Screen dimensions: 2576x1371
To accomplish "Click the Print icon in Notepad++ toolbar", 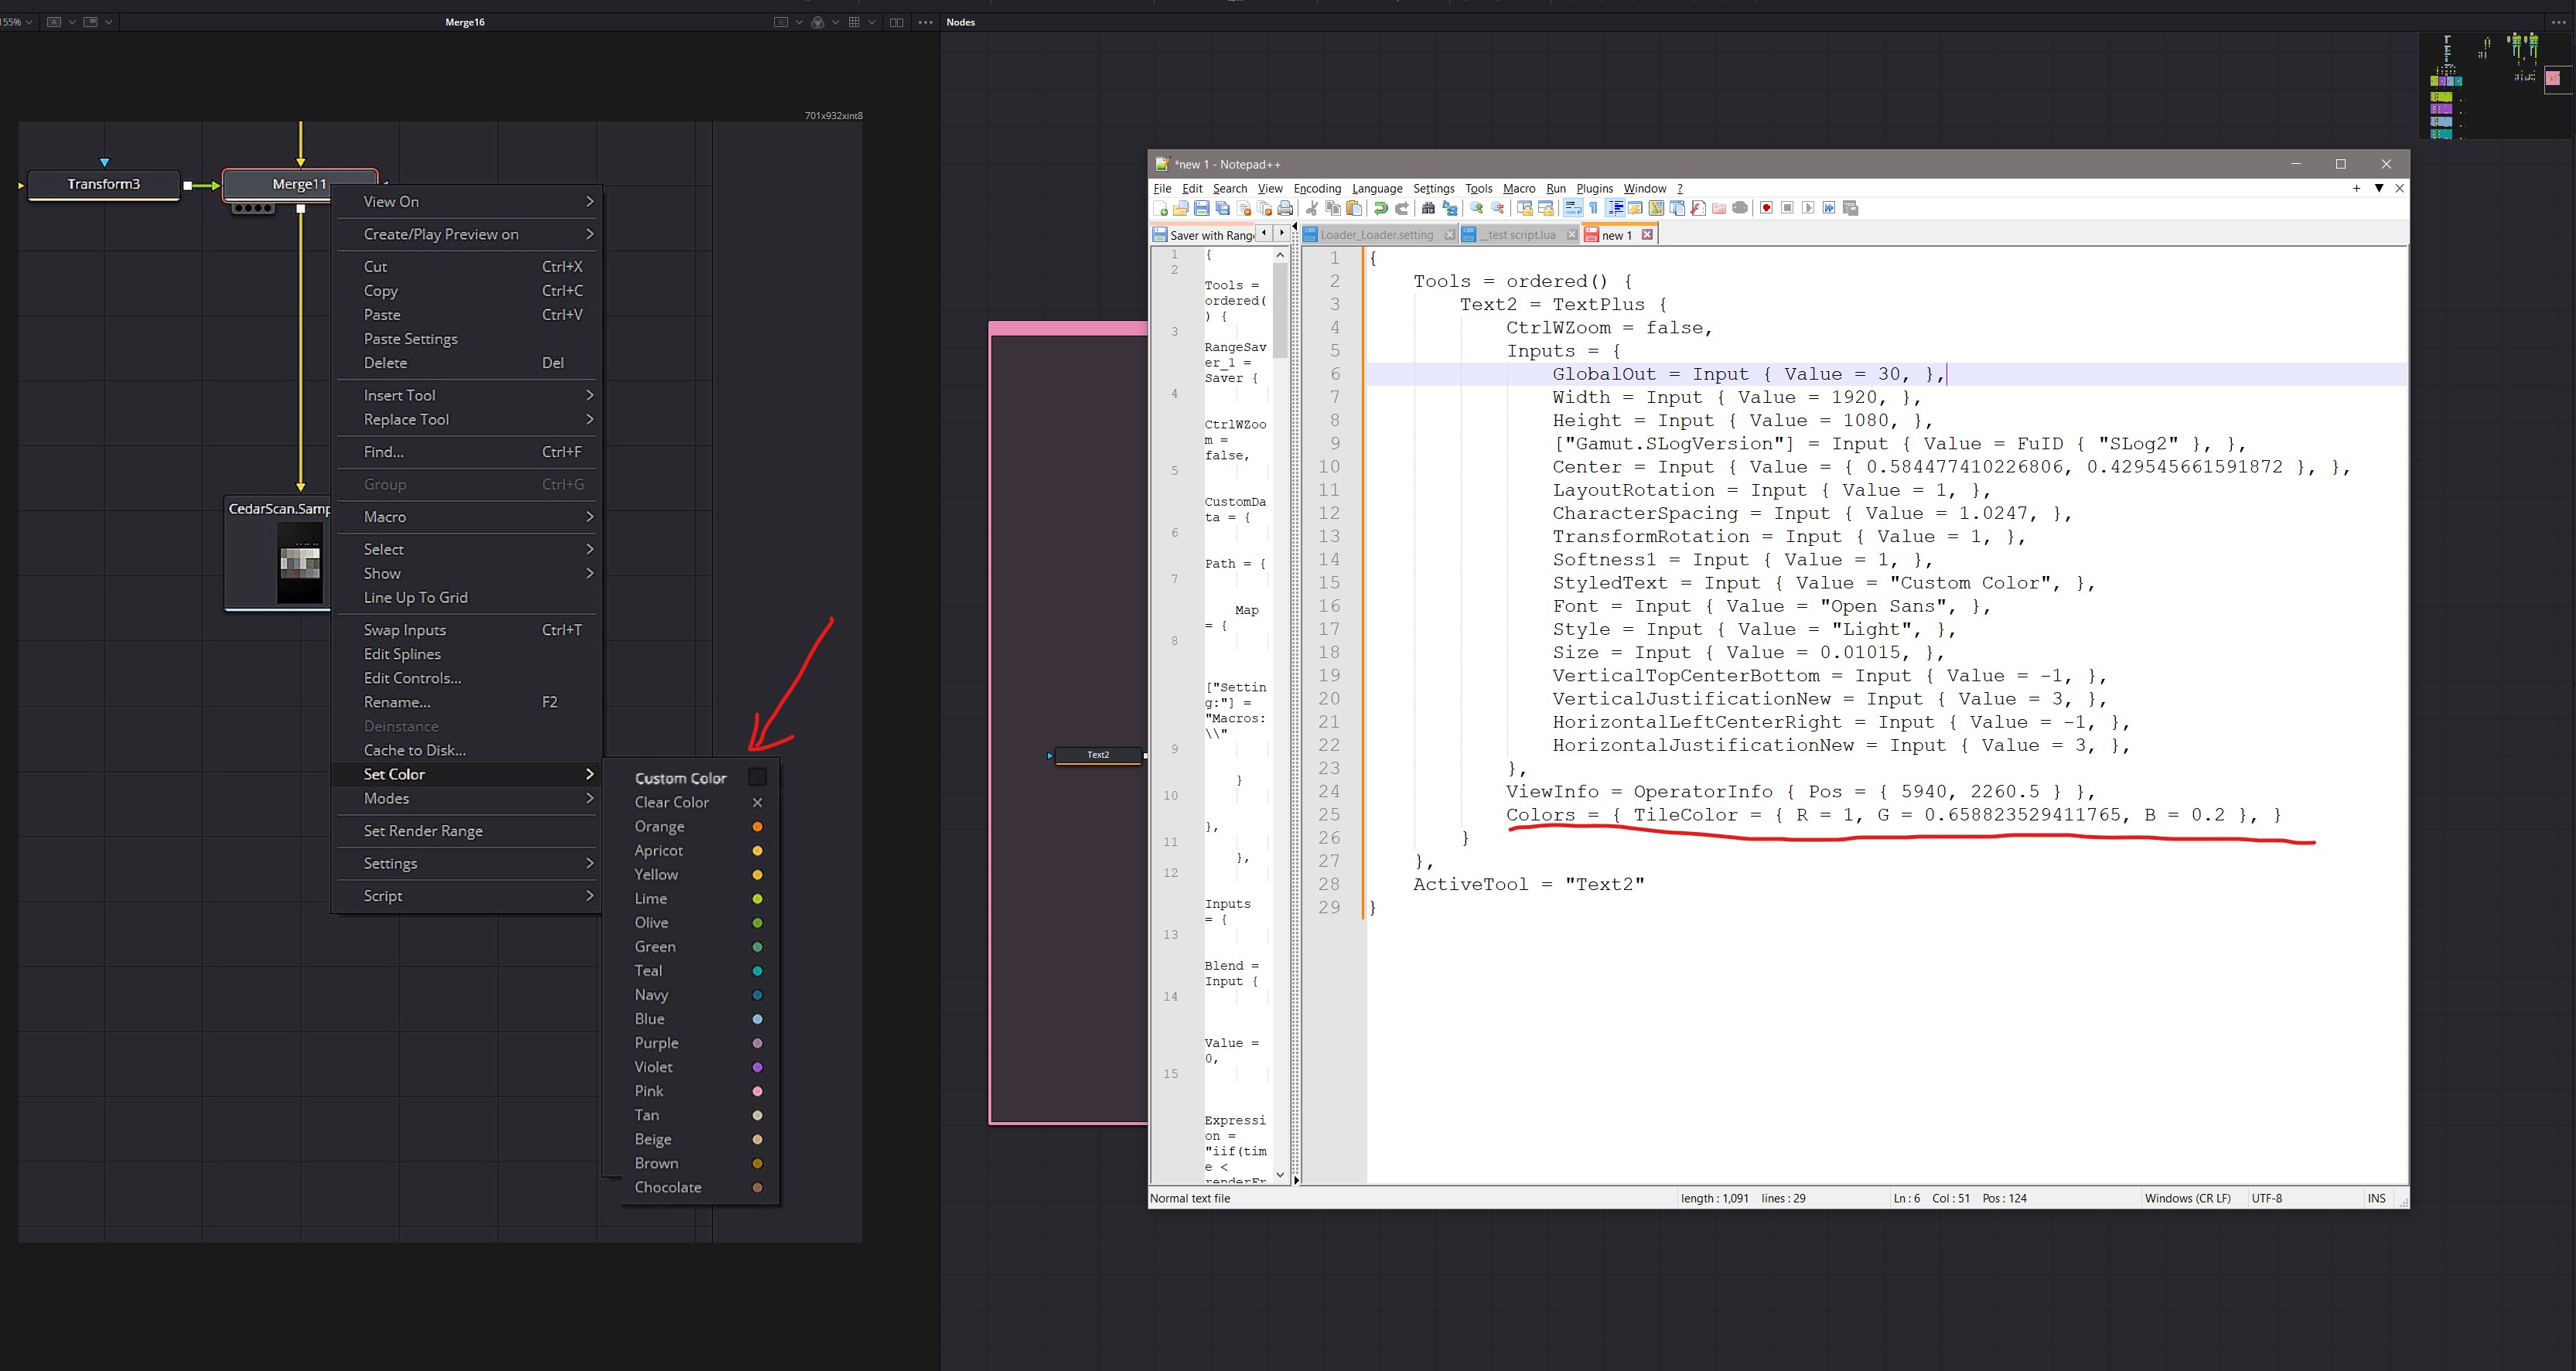I will pyautogui.click(x=1286, y=208).
